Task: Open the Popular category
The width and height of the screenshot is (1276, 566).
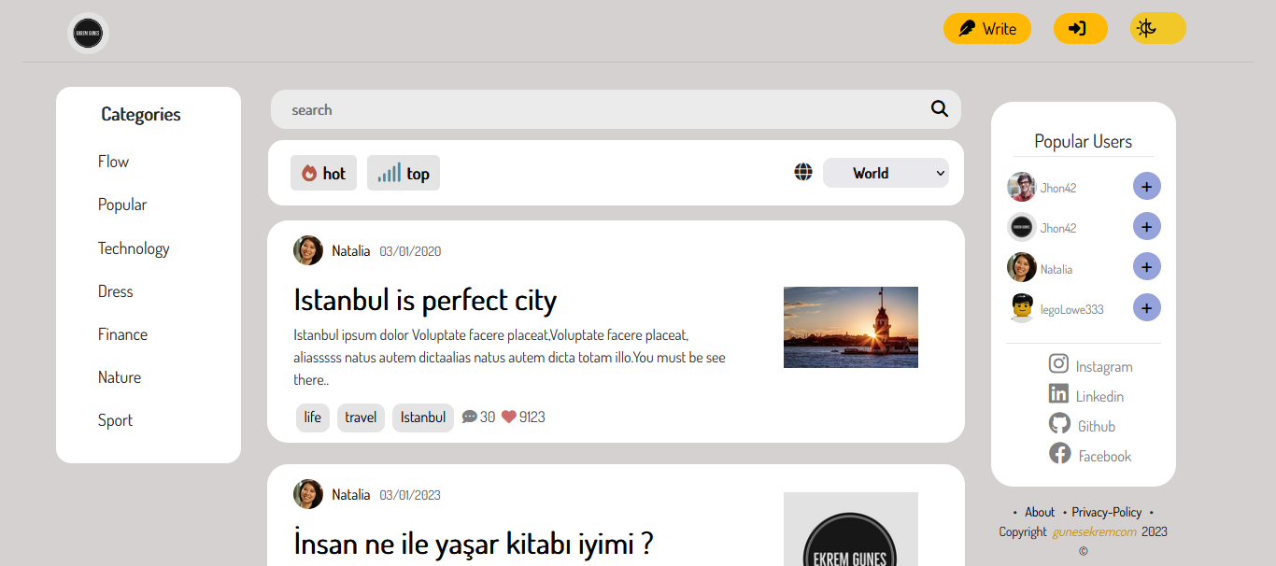Action: pos(122,205)
